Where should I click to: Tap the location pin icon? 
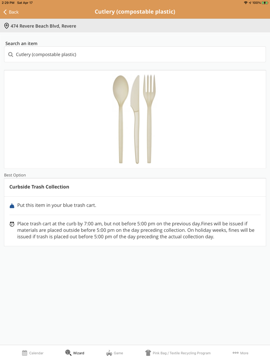click(x=7, y=26)
